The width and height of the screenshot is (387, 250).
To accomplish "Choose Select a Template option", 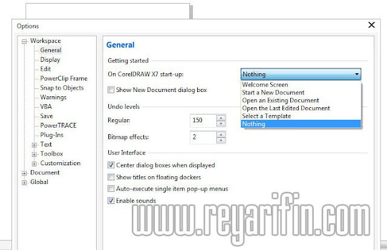I will [301, 116].
